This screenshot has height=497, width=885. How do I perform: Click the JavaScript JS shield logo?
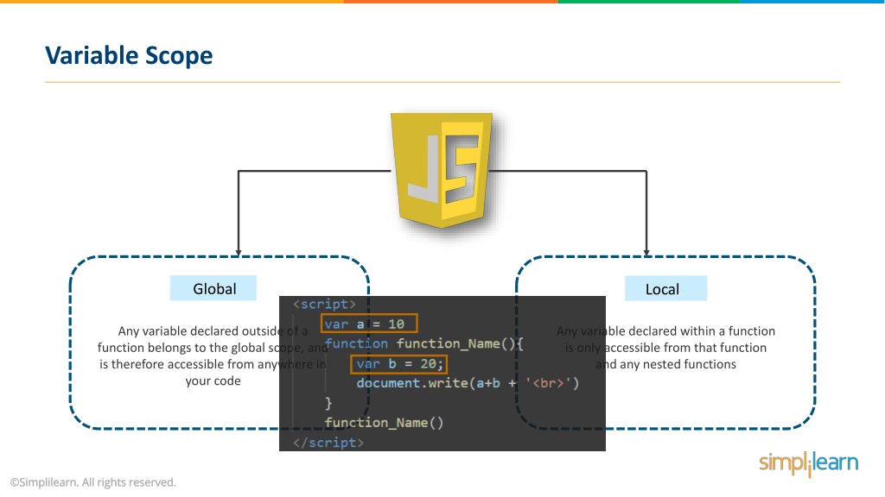point(442,170)
